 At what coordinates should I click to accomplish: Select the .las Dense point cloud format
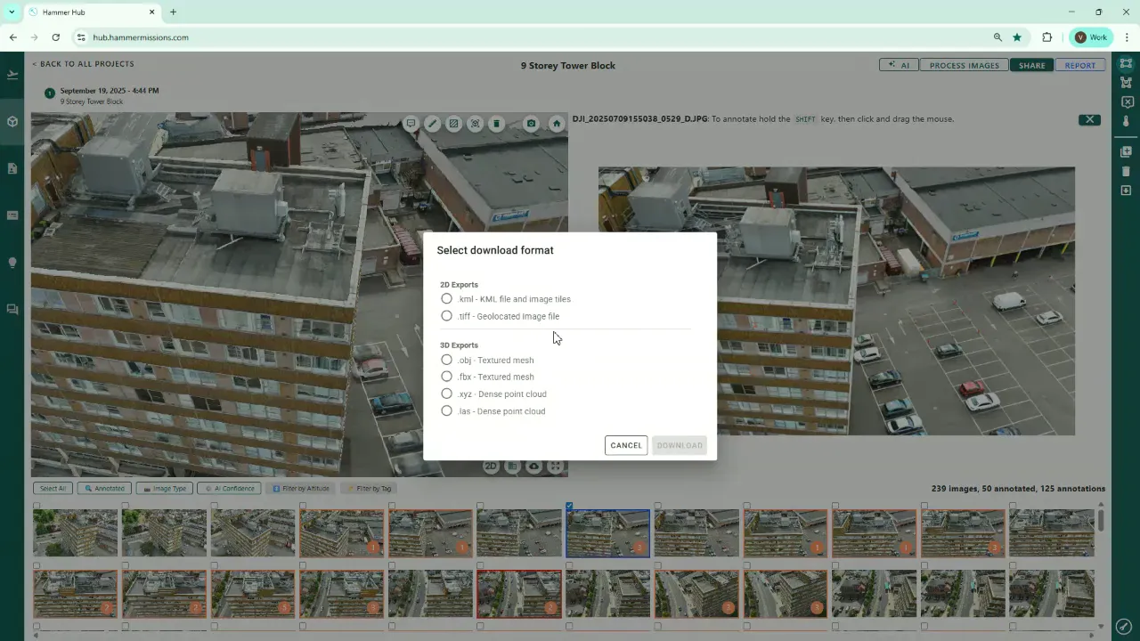point(446,410)
